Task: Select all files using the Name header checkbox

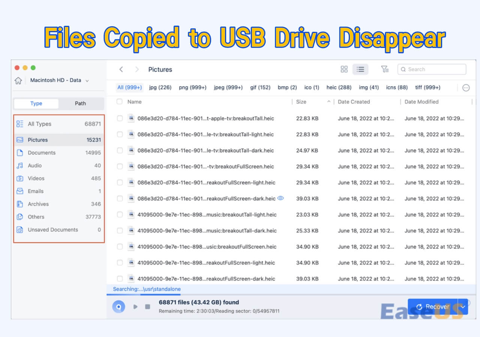Action: [x=120, y=101]
